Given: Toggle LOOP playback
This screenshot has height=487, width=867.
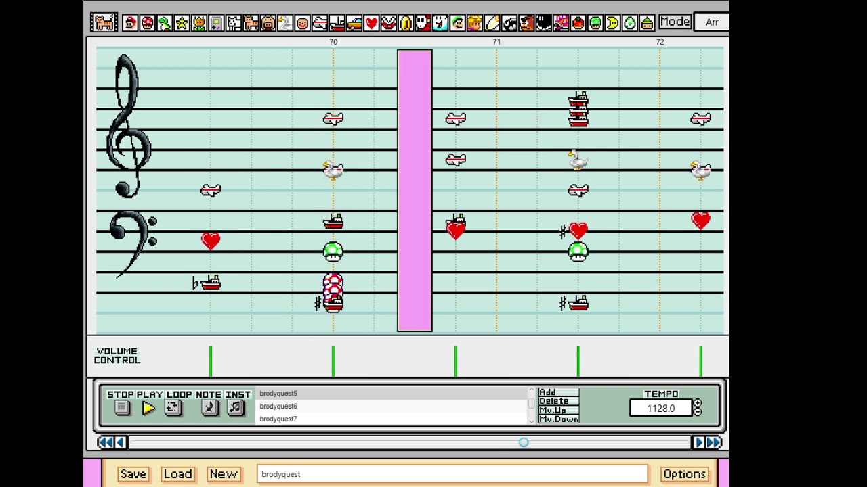Looking at the screenshot, I should 173,408.
